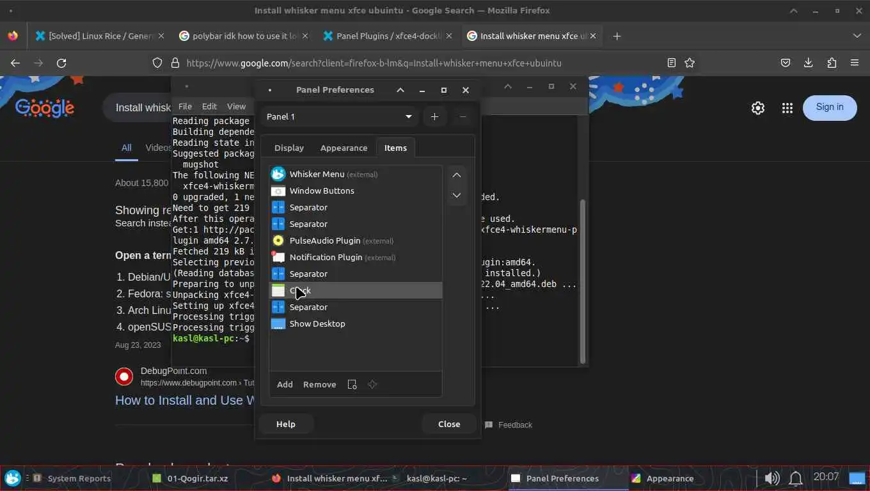Open How to Install and Use result link

(x=186, y=400)
